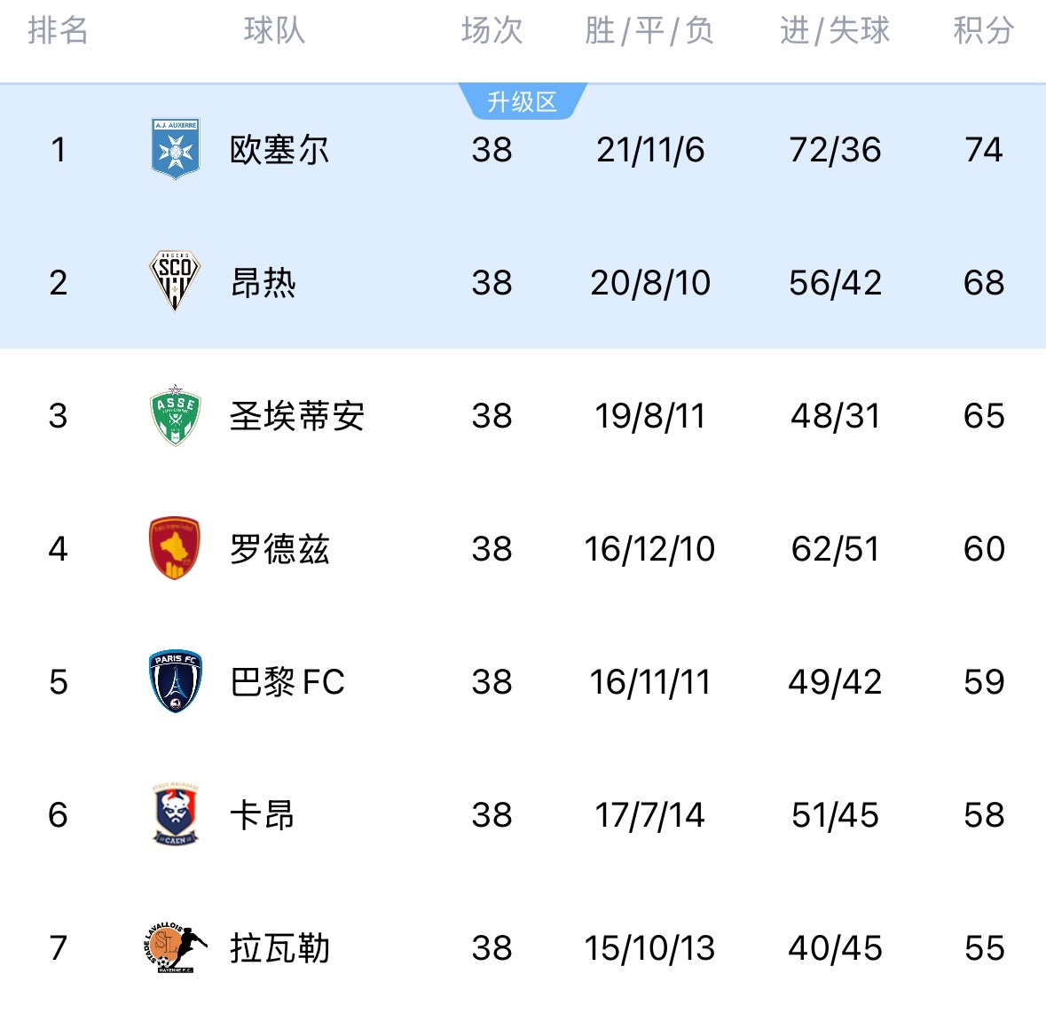This screenshot has width=1046, height=1013.
Task: Click the Angers SCO club badge
Action: click(176, 282)
